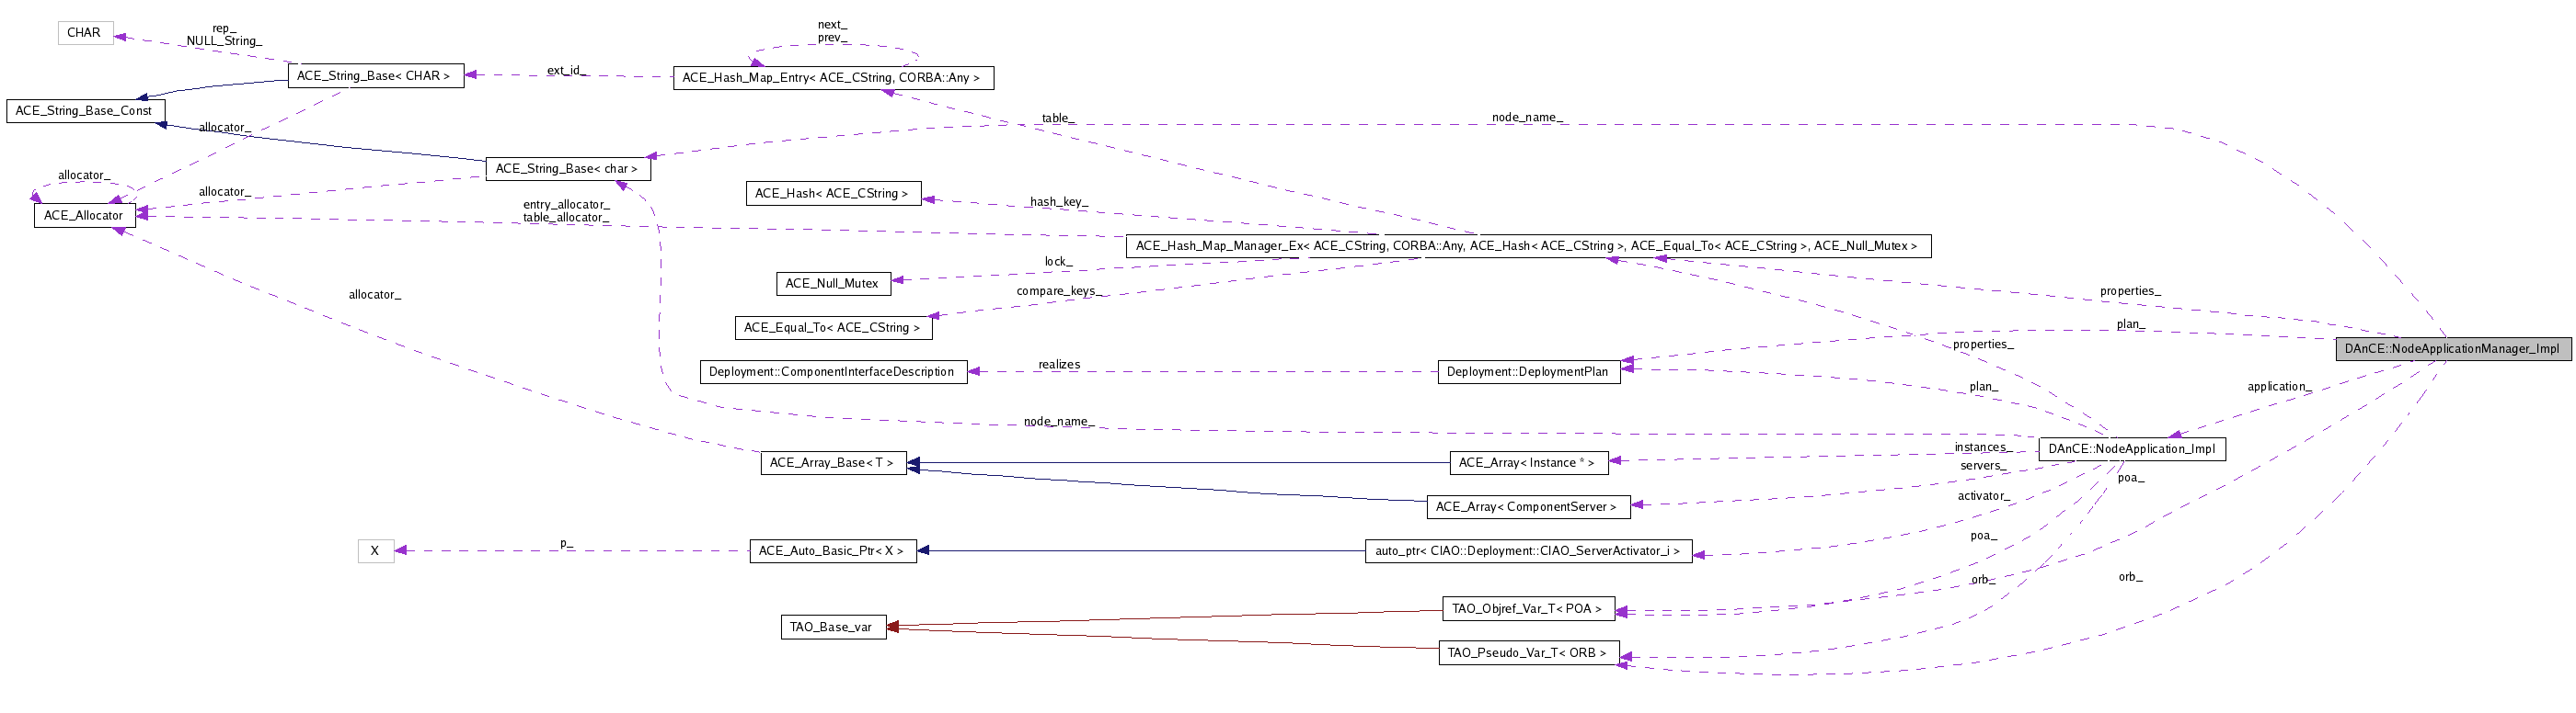Click the rep_ NULL_String_ edge label
Image resolution: width=2576 pixels, height=713 pixels.
tap(224, 35)
